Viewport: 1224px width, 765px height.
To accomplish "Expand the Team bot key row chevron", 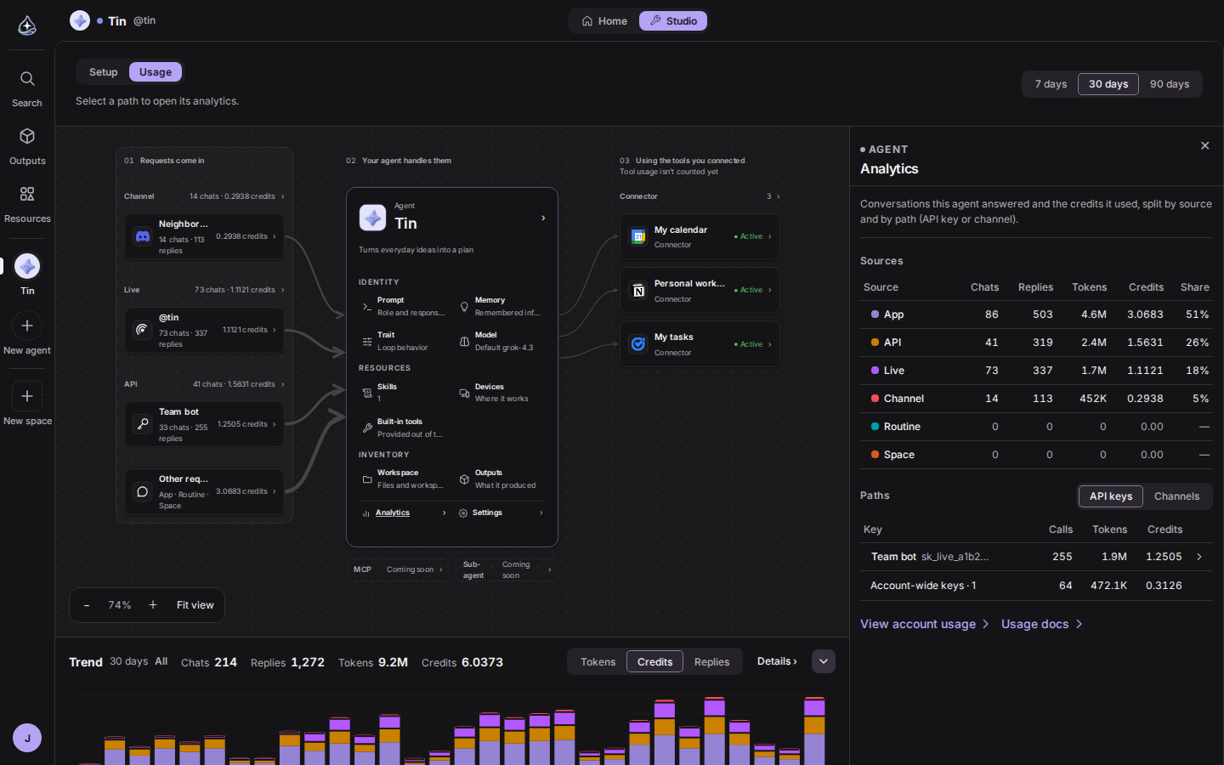I will [x=1199, y=557].
